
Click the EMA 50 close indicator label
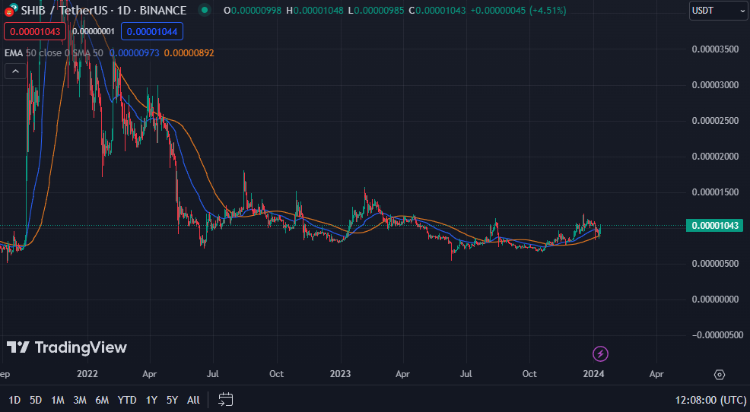[37, 53]
